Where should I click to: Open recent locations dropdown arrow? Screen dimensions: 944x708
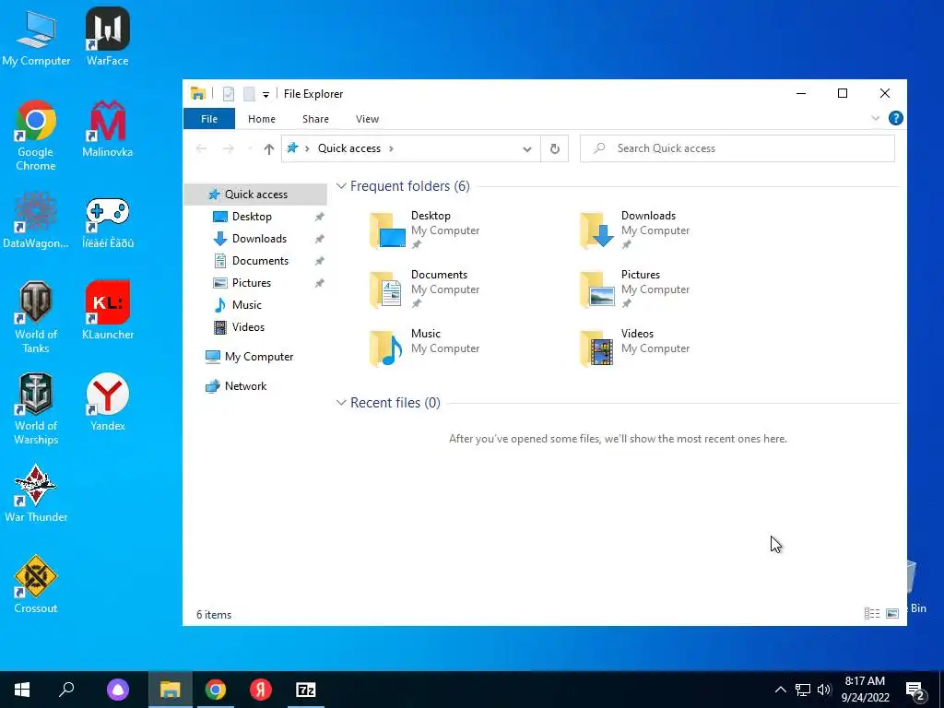(250, 148)
